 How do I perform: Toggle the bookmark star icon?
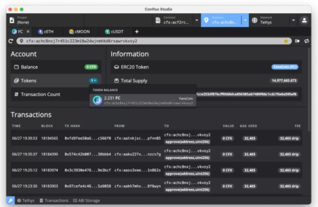(286, 41)
